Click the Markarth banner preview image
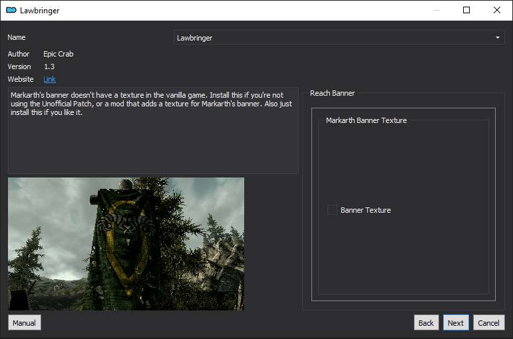 click(x=126, y=244)
